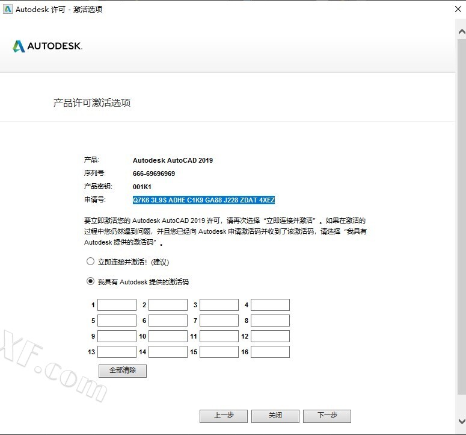The height and width of the screenshot is (435, 466).
Task: Click activation code field 7
Action: coord(219,321)
